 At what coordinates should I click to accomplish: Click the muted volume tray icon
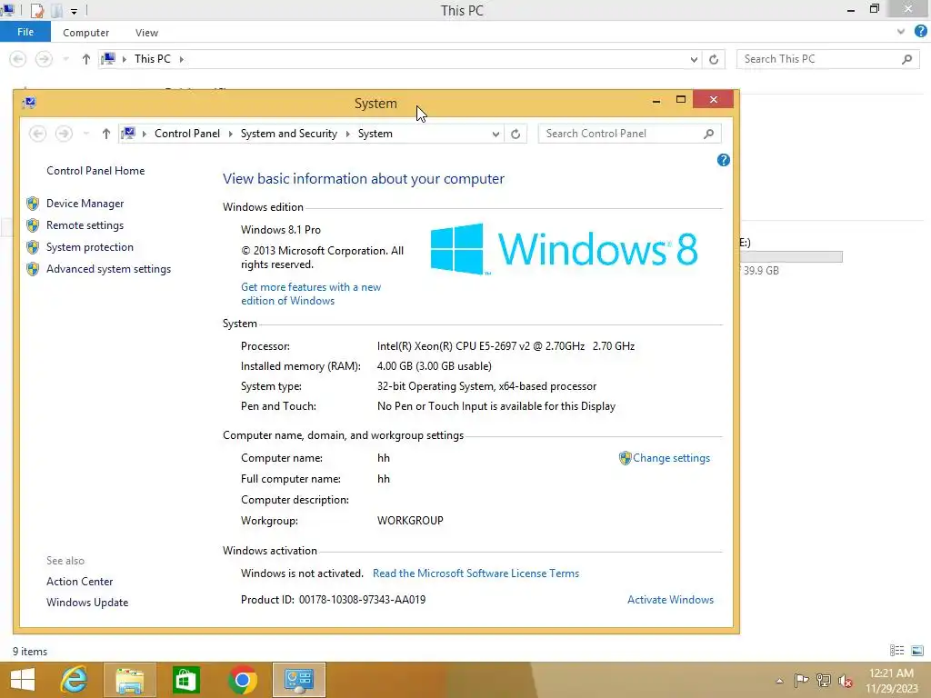[846, 681]
